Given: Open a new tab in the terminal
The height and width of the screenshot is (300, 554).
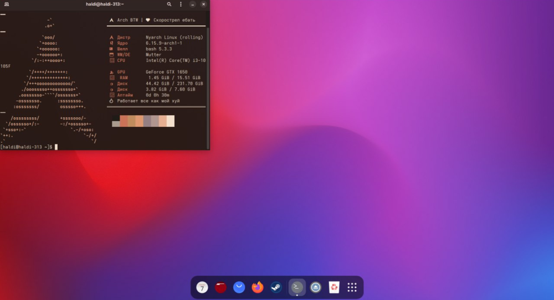Looking at the screenshot, I should coord(6,4).
